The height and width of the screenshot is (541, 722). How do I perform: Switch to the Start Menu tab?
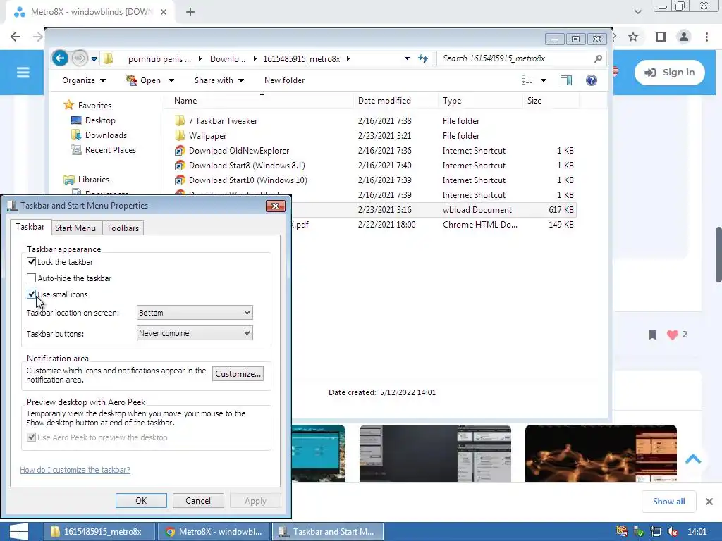click(75, 228)
